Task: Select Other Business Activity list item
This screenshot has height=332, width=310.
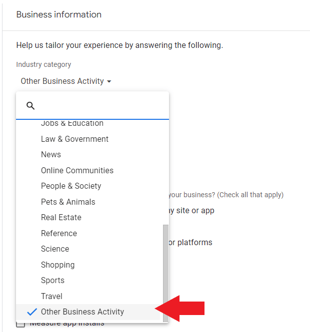Action: (x=82, y=312)
